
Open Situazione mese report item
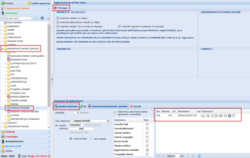[19, 59]
